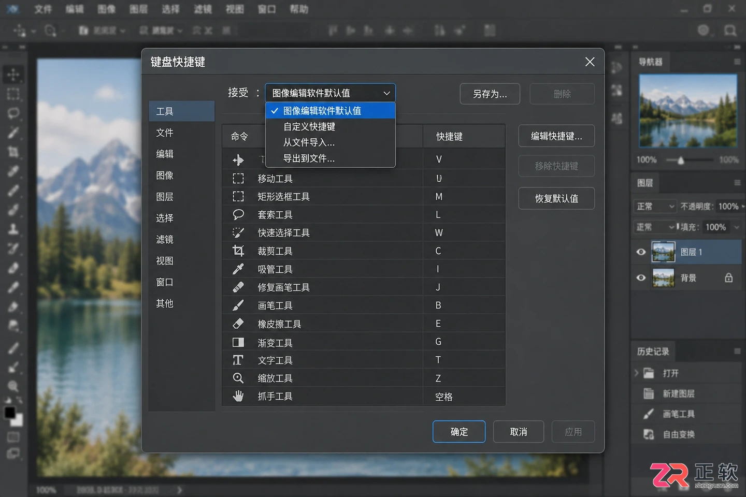
Task: Click the hand icon beside 抓手工具
Action: click(x=238, y=396)
